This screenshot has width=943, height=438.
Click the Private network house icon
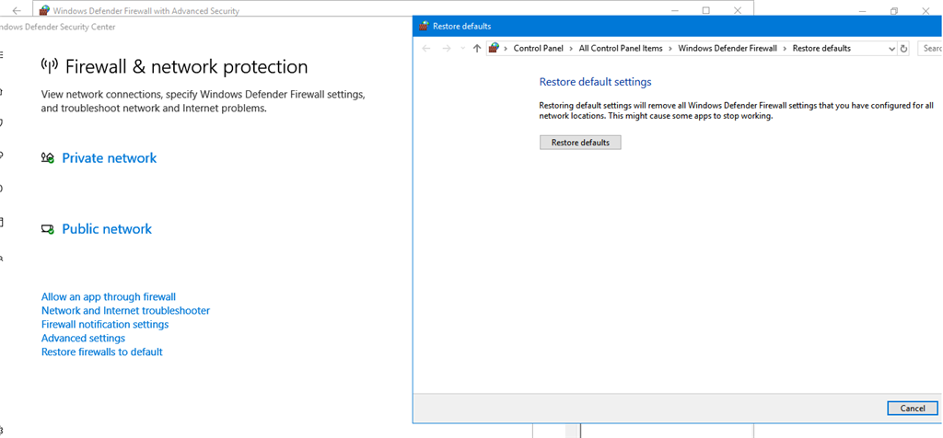coord(48,158)
